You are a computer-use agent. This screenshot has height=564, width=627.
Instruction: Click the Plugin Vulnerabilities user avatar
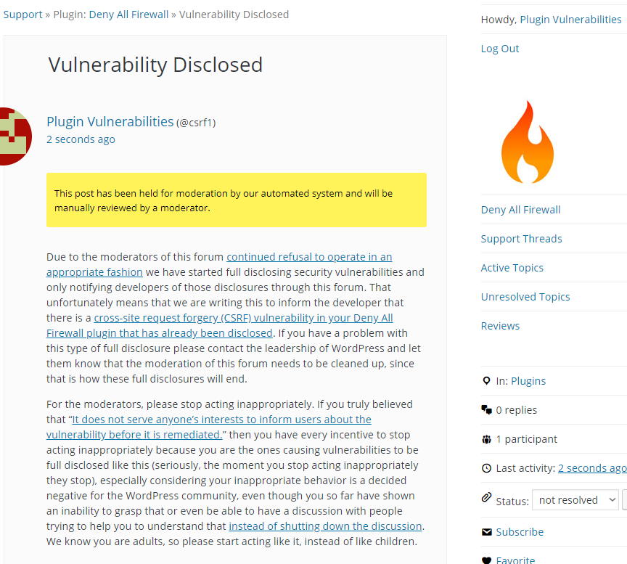15,136
